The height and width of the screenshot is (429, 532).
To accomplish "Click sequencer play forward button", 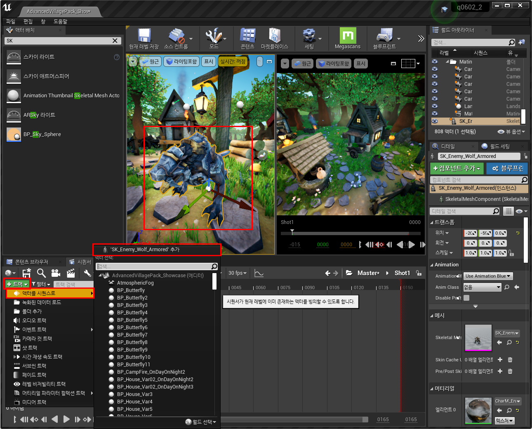I will 66,420.
